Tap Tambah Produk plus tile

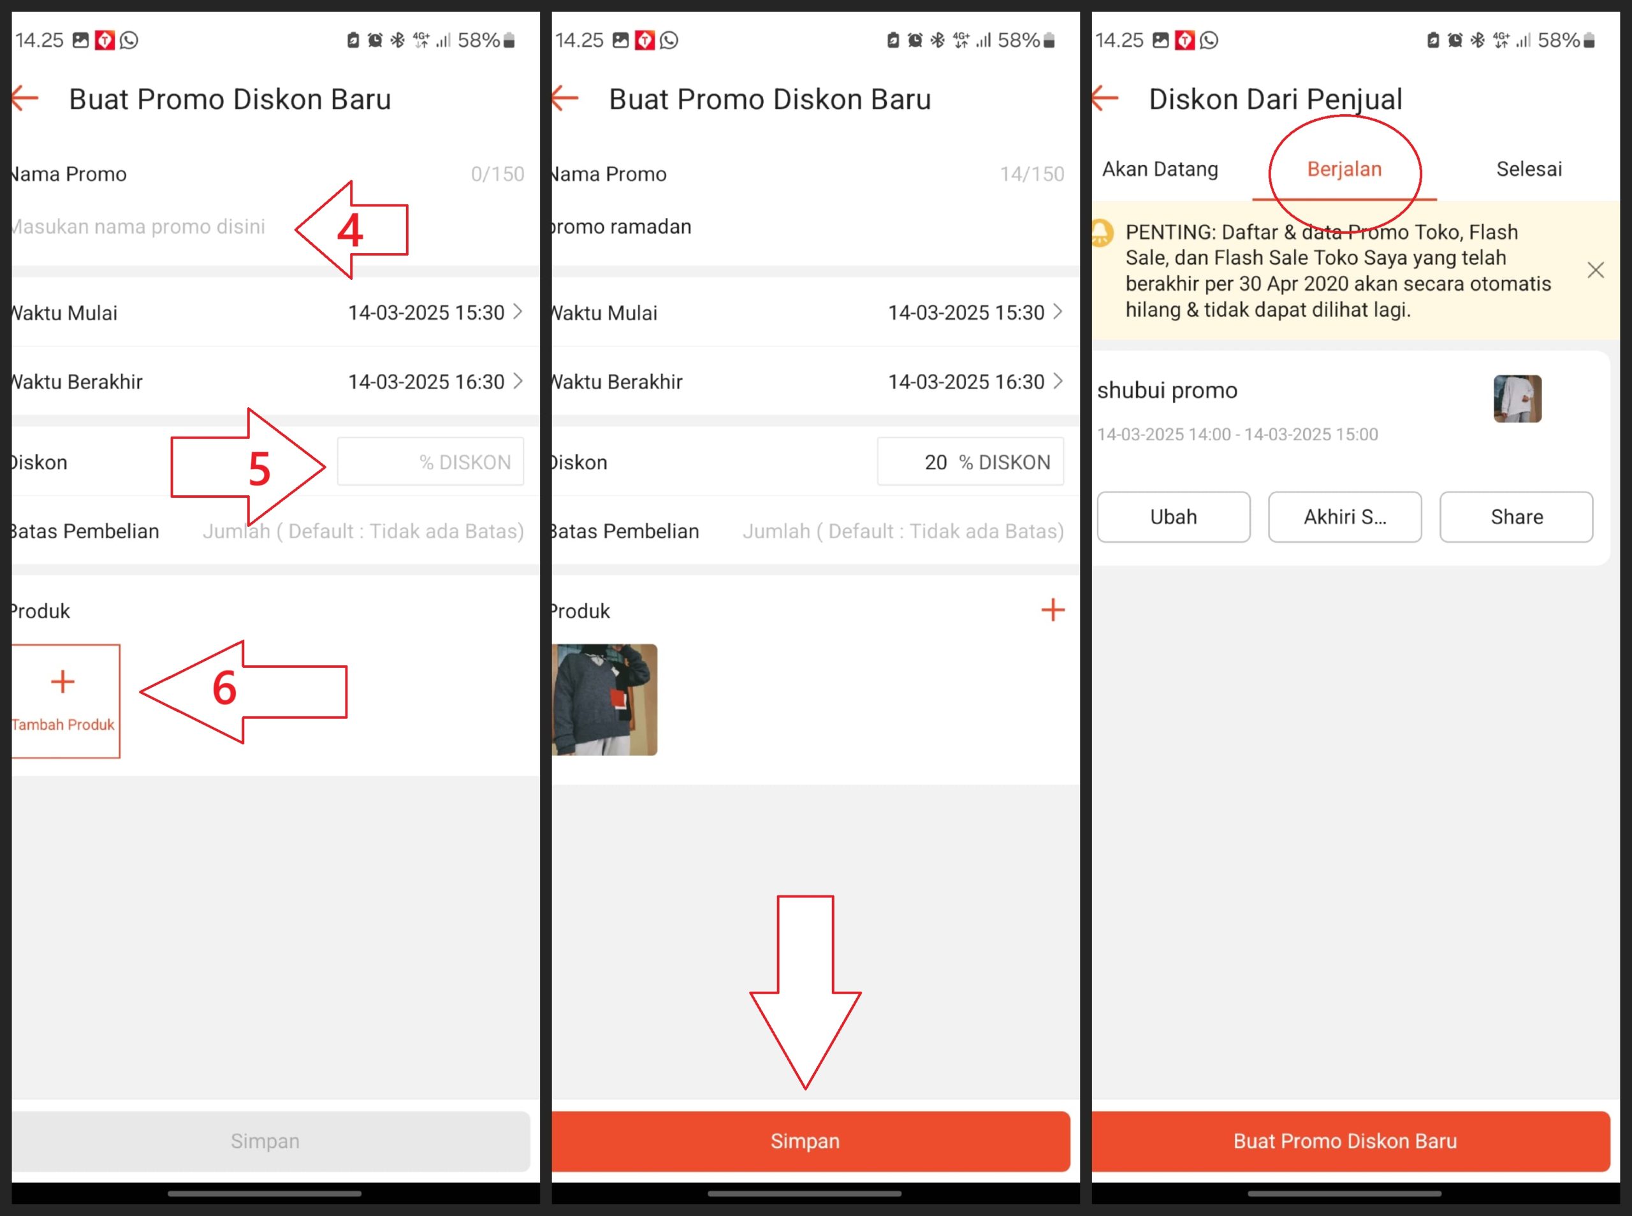click(x=62, y=699)
